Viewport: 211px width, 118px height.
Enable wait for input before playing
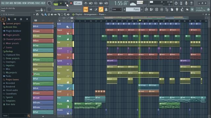pyautogui.click(x=91, y=3)
